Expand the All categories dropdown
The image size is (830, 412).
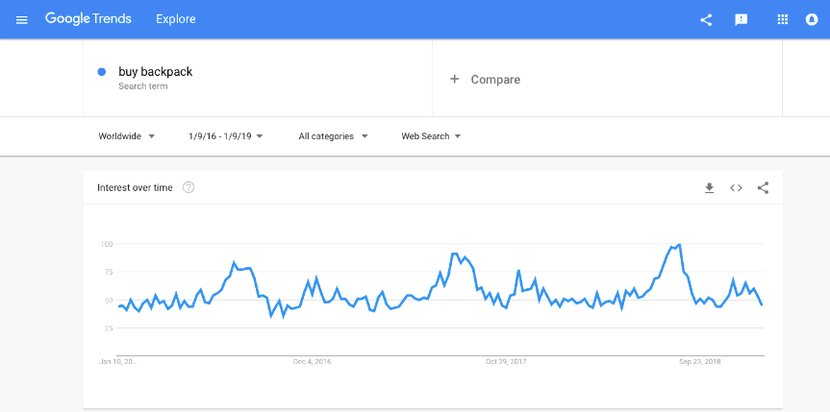[333, 136]
